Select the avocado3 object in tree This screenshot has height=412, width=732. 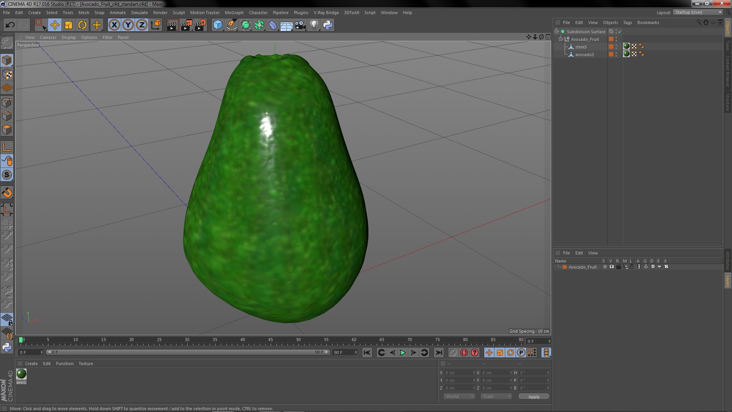pos(584,55)
